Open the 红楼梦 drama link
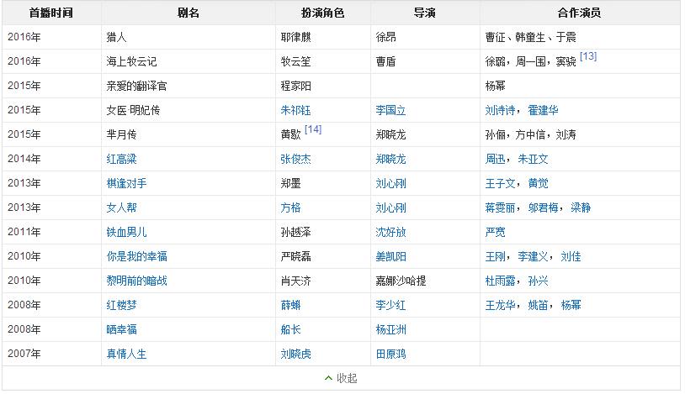685x394 pixels. coord(121,306)
